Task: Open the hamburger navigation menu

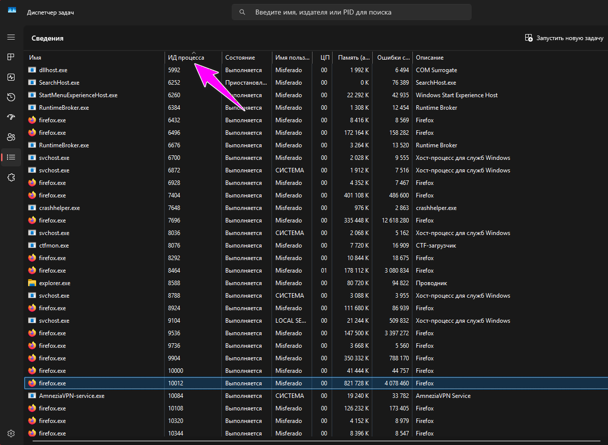Action: point(11,37)
